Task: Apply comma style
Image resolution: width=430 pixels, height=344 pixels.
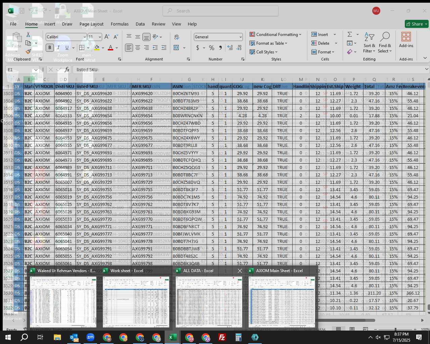Action: tap(220, 48)
